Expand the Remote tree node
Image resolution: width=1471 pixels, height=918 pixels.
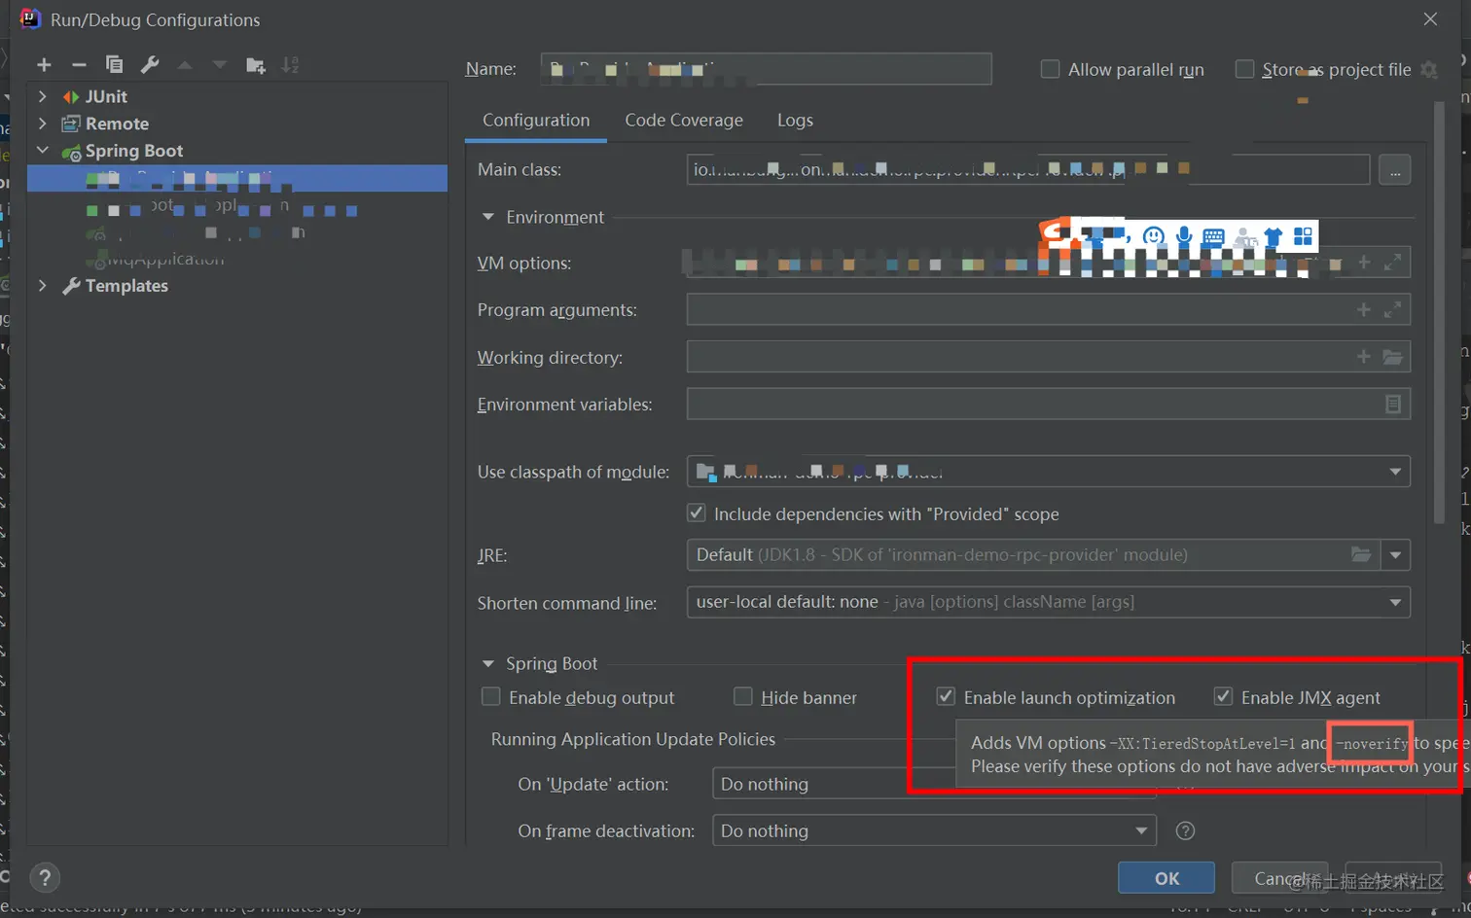[x=42, y=124]
